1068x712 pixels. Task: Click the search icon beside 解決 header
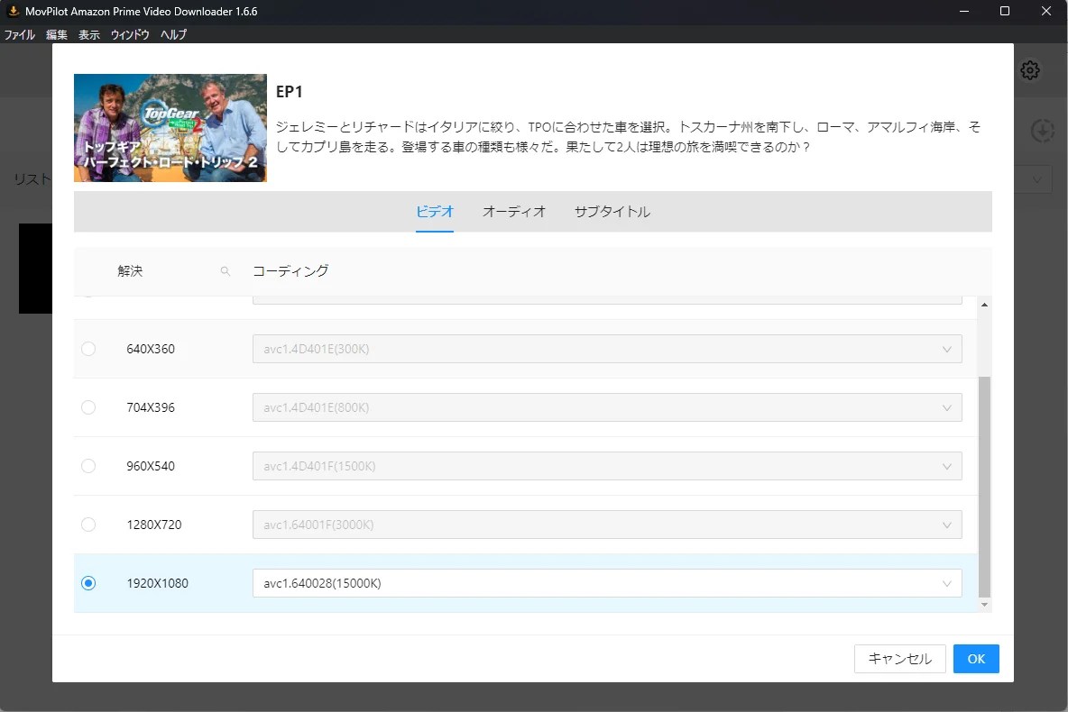226,271
